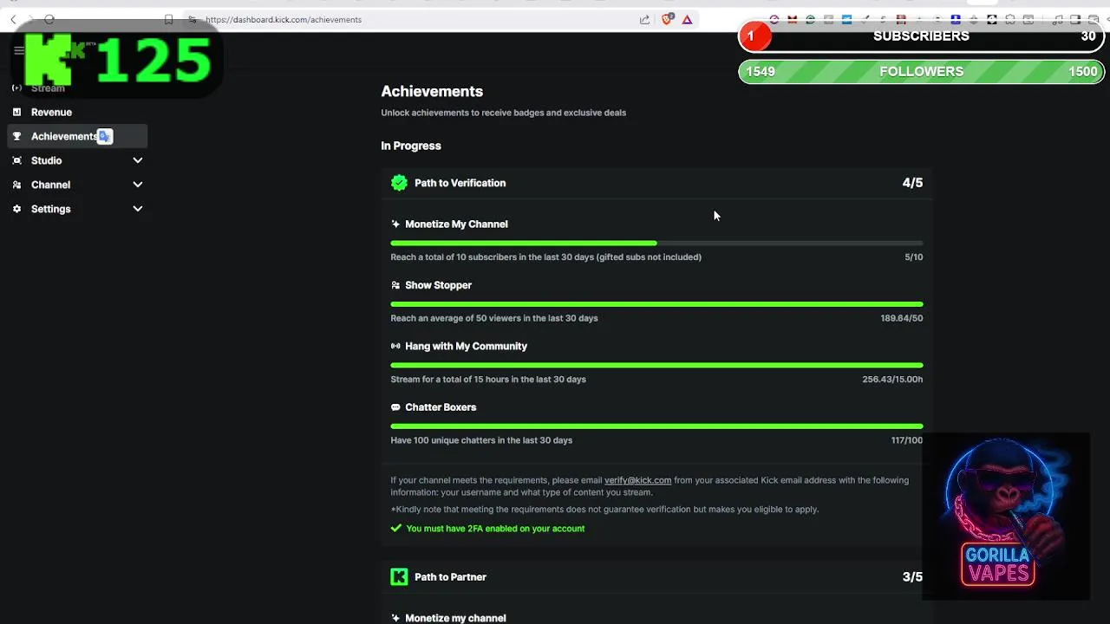Open the Revenue page in sidebar
Viewport: 1110px width, 624px height.
pyautogui.click(x=51, y=112)
